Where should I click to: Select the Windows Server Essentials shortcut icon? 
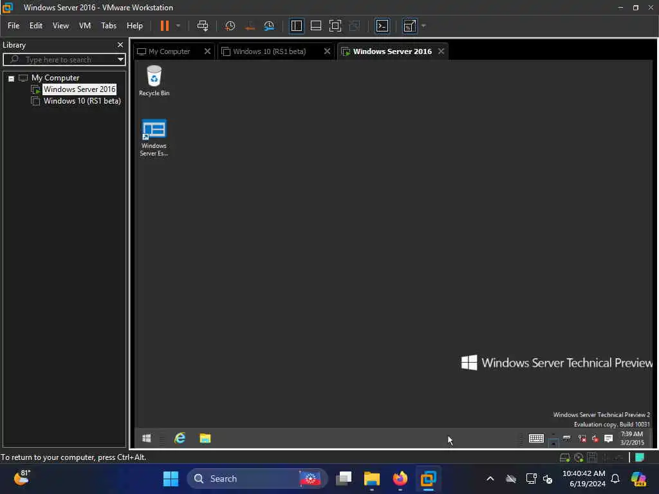coord(154,138)
